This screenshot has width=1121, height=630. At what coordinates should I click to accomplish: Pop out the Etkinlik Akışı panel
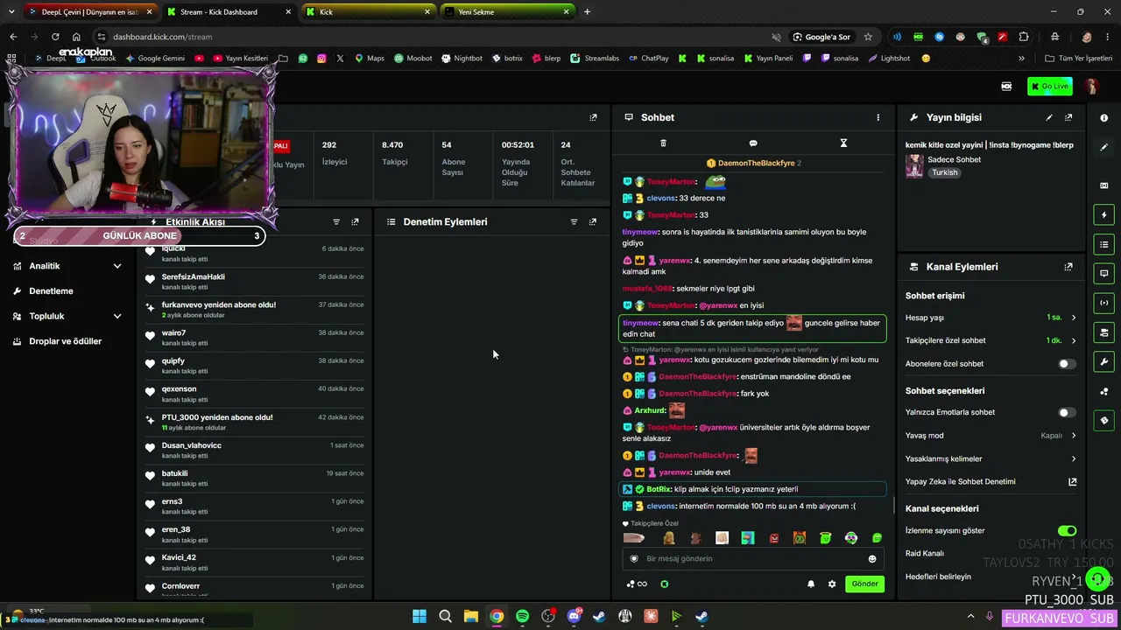(355, 222)
